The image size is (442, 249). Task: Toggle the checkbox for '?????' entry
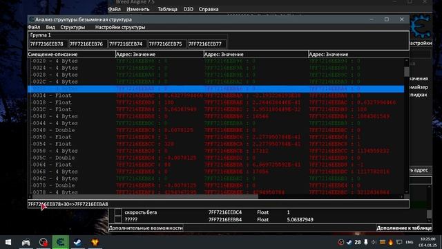(118, 220)
